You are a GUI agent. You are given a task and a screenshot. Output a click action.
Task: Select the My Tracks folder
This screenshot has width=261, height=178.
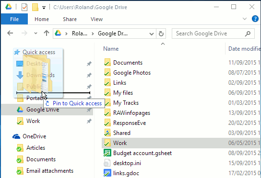coord(126,103)
